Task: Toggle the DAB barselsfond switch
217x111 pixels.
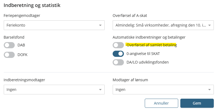Action: tap(9, 45)
